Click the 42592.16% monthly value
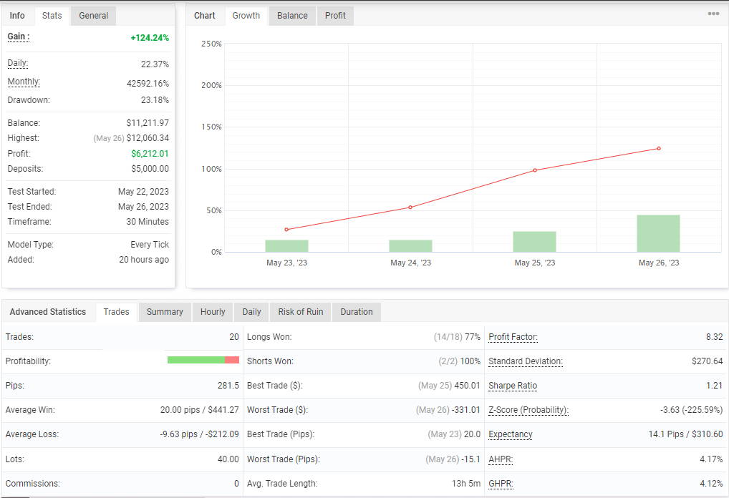The image size is (729, 498). 148,84
